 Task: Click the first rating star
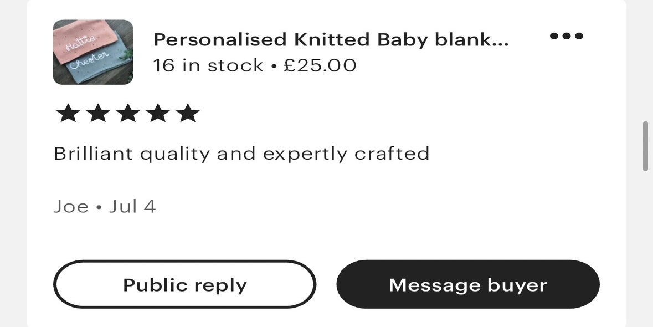[68, 113]
